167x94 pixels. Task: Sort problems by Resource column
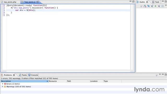point(58,81)
